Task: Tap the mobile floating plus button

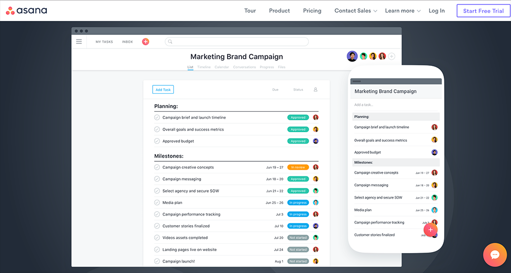Action: (x=430, y=230)
